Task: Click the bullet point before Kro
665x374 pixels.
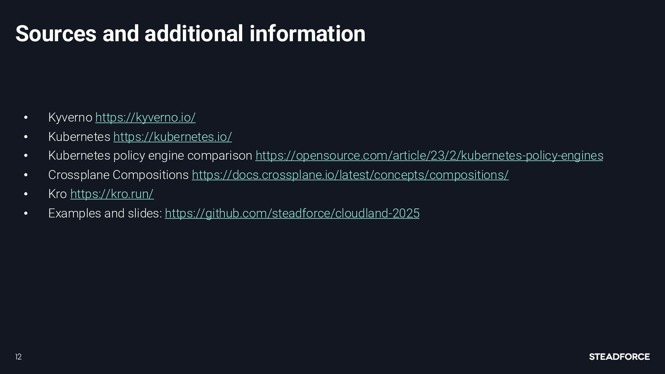Action: 26,194
